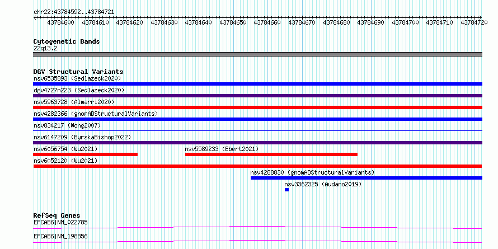Click the nsv6052120 (Wu2021) label

coord(65,161)
